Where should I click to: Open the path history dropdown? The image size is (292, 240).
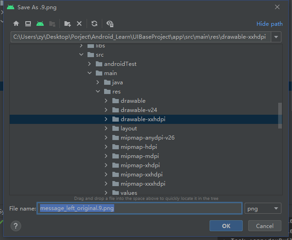pyautogui.click(x=276, y=37)
